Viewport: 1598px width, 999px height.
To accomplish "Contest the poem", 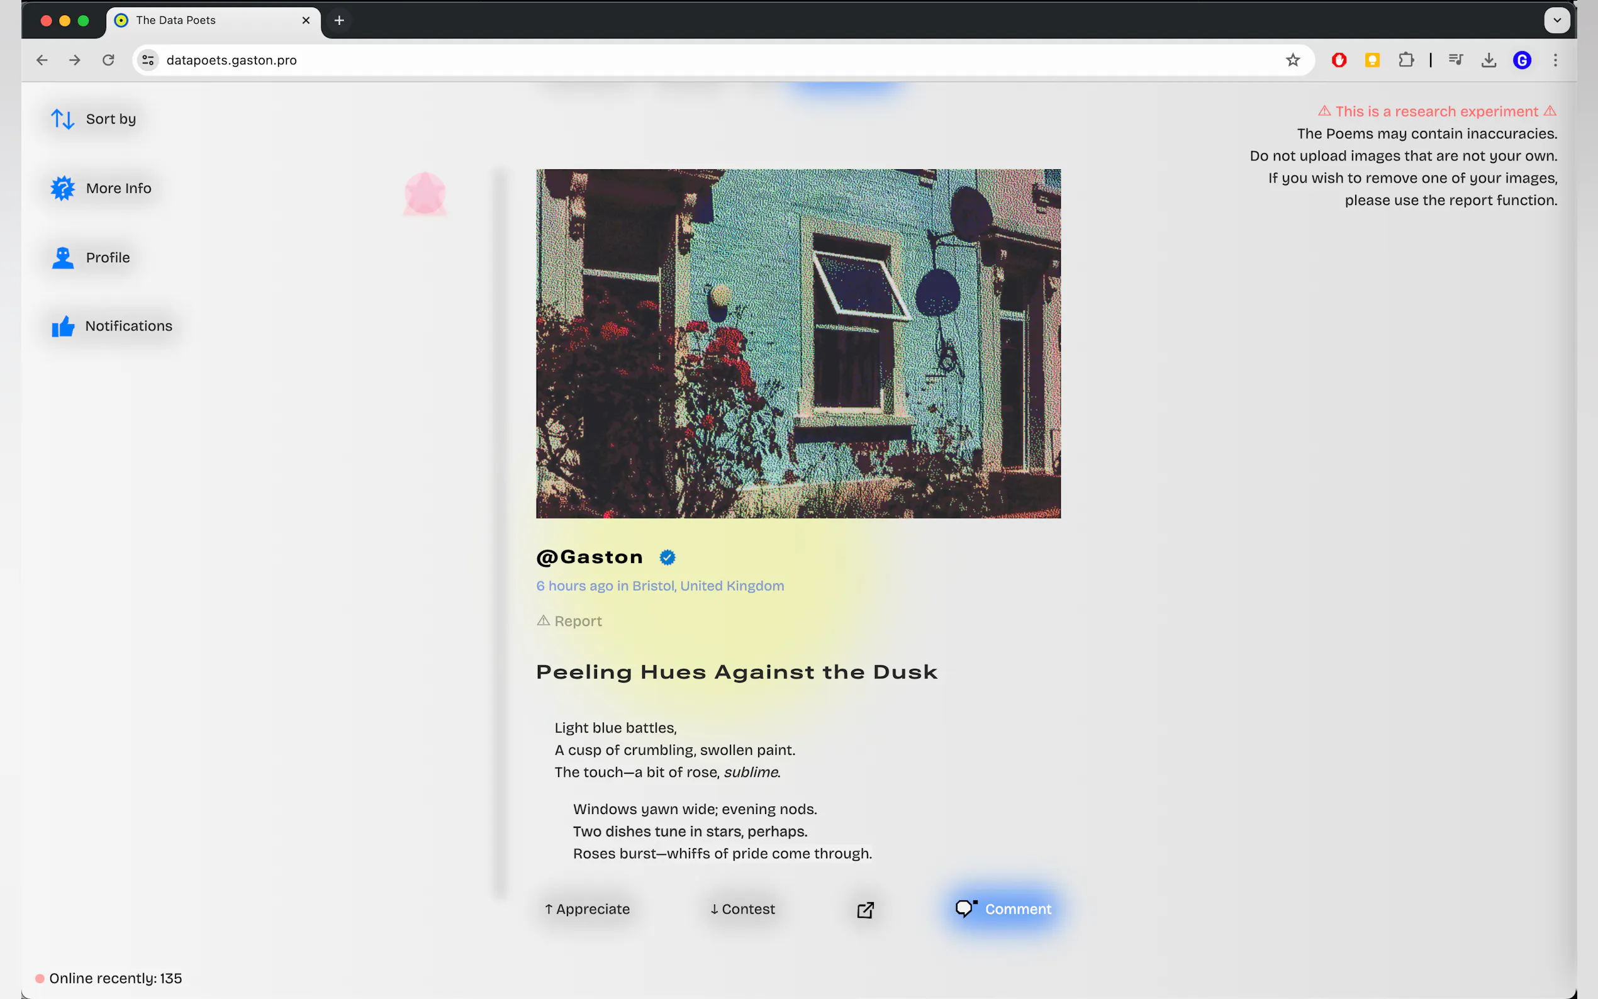I will click(742, 909).
